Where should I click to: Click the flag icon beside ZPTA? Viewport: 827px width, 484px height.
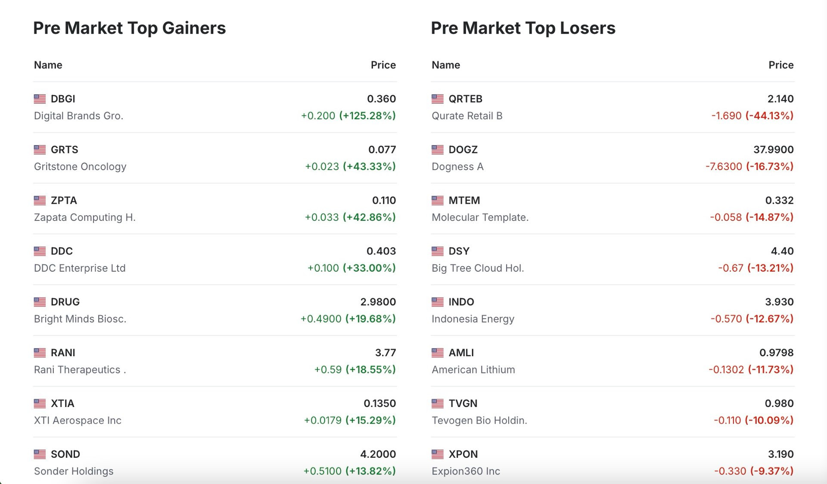[x=40, y=201]
